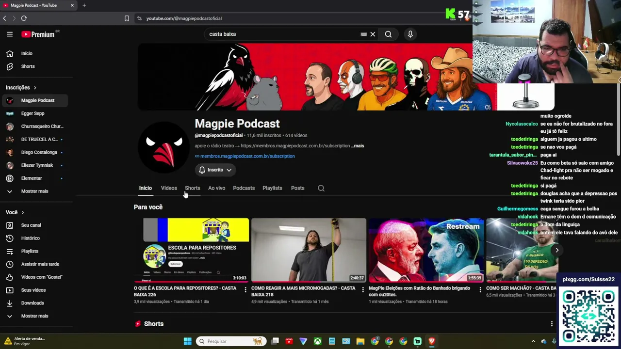Open Magpie Podcast subscription in sidebar
The width and height of the screenshot is (621, 349).
34,100
